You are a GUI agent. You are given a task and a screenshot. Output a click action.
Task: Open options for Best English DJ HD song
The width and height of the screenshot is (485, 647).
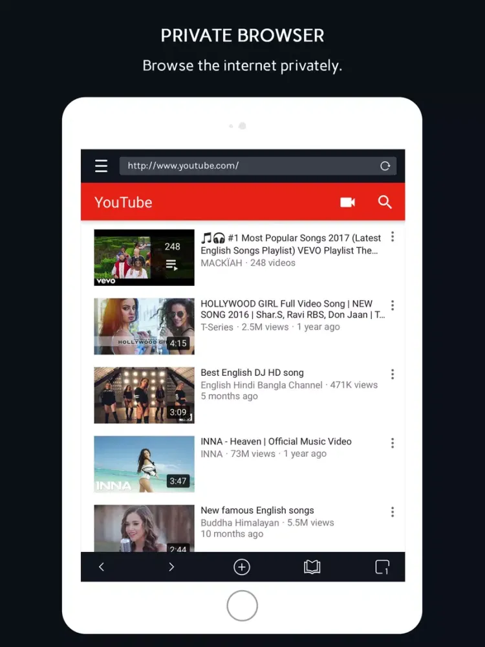click(393, 374)
